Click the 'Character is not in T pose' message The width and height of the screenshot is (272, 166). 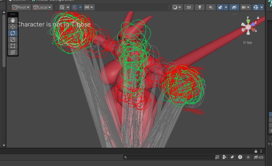pos(54,24)
